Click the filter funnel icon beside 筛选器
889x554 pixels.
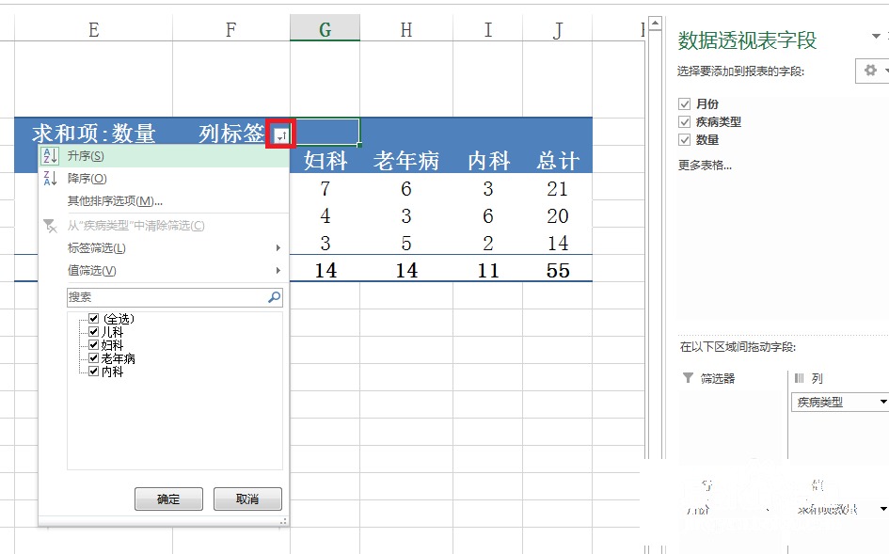pyautogui.click(x=688, y=378)
